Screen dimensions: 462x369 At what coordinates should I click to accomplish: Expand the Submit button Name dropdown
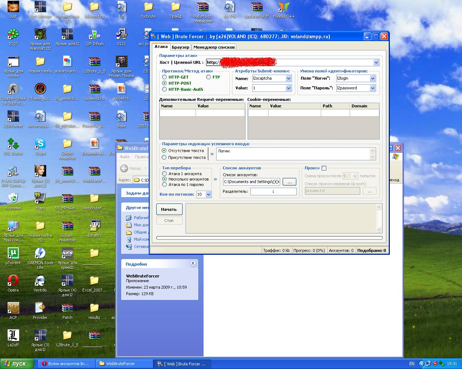click(288, 78)
